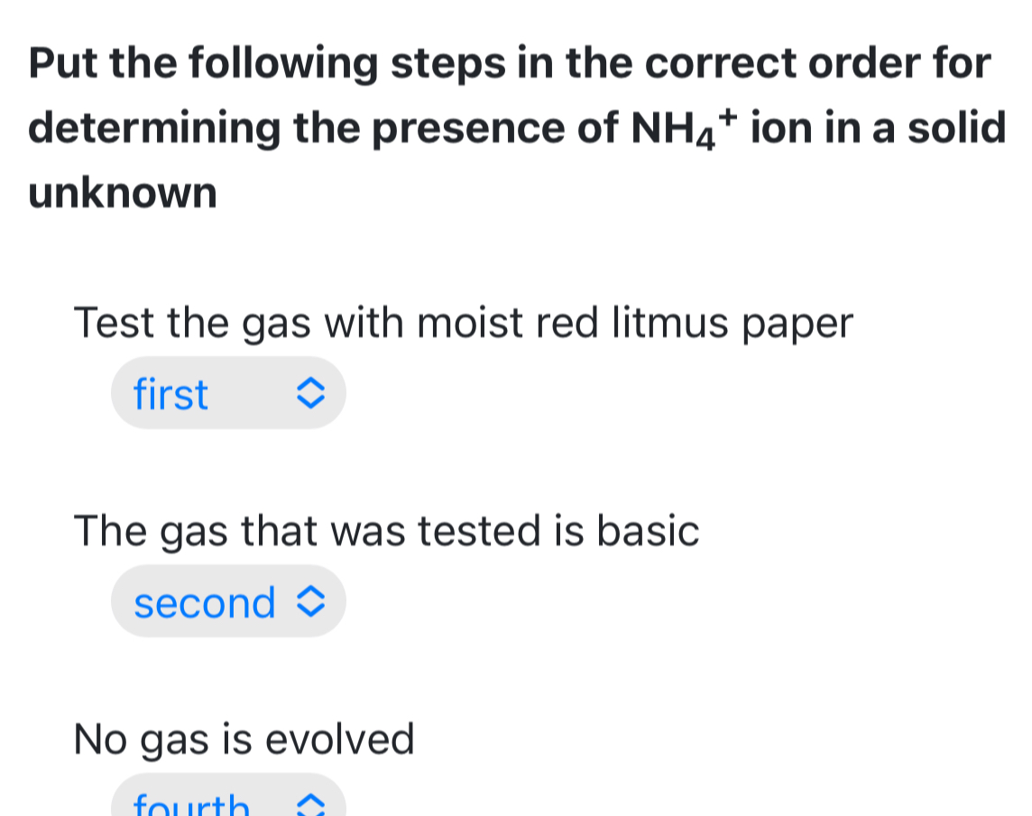Screen dimensions: 1032x816
Task: Click the sorting arrows in the first answer pill
Action: pos(310,392)
